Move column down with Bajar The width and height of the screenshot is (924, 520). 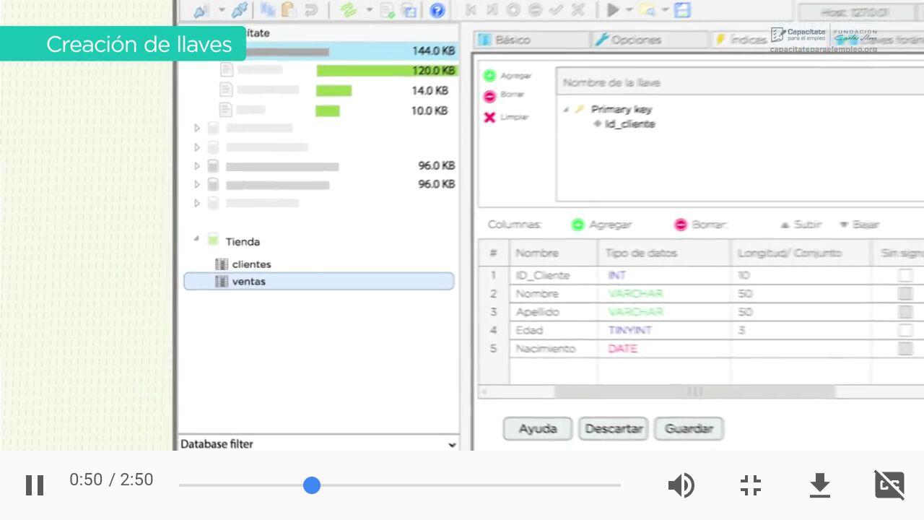(859, 225)
